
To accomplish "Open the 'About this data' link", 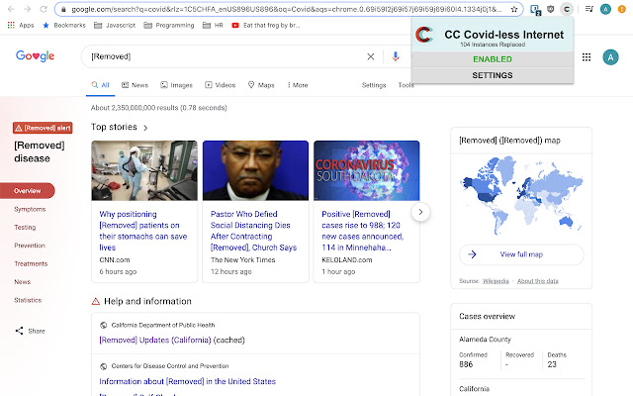I will pyautogui.click(x=538, y=281).
